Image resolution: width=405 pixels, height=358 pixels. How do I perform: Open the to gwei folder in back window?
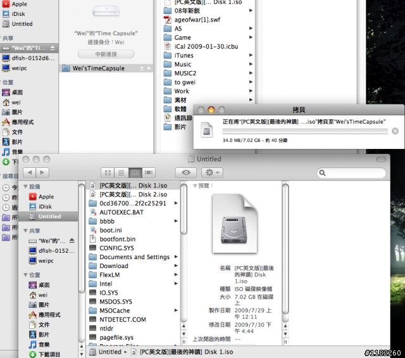(185, 82)
